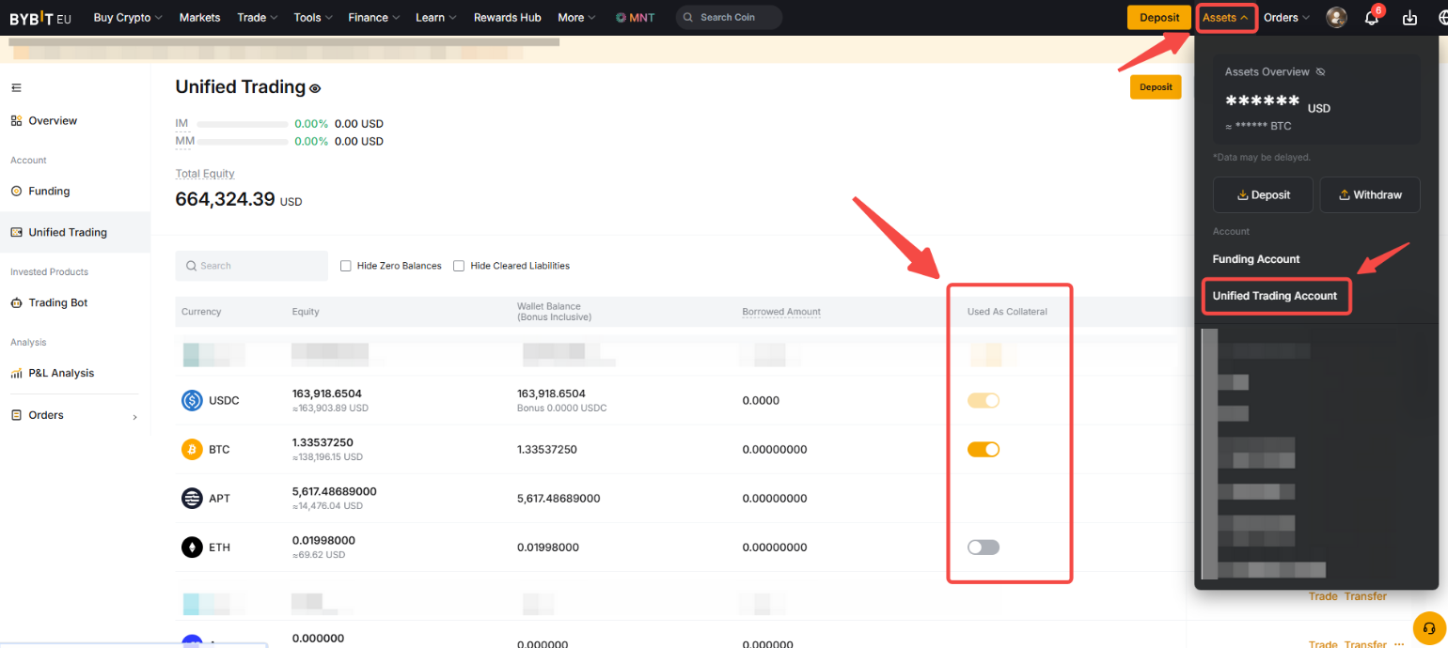The width and height of the screenshot is (1448, 648).
Task: Open Funding Account in Assets menu
Action: (x=1256, y=259)
